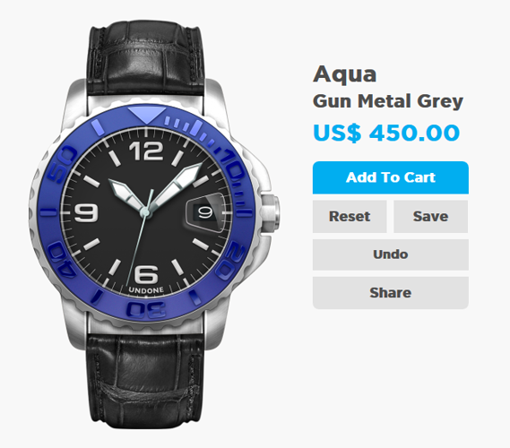Click the large 9 numeral on the dial
510x448 pixels.
[x=86, y=212]
